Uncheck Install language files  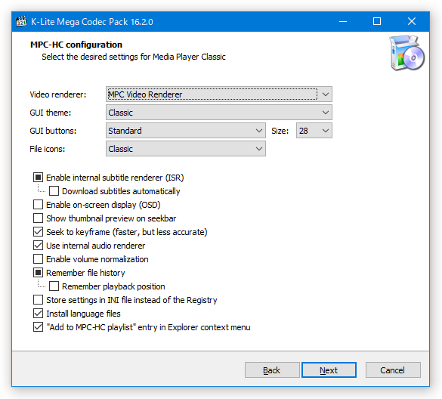pyautogui.click(x=38, y=314)
